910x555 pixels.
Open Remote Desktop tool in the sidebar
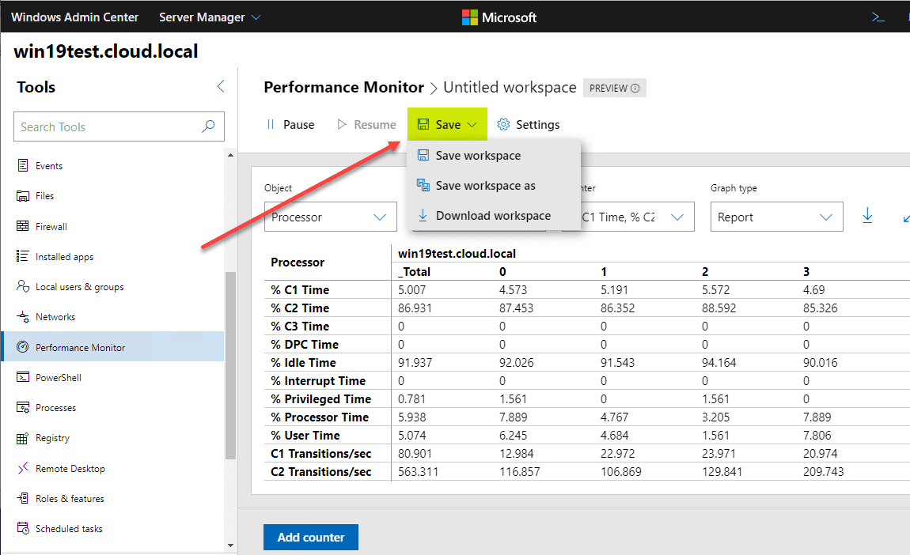70,468
